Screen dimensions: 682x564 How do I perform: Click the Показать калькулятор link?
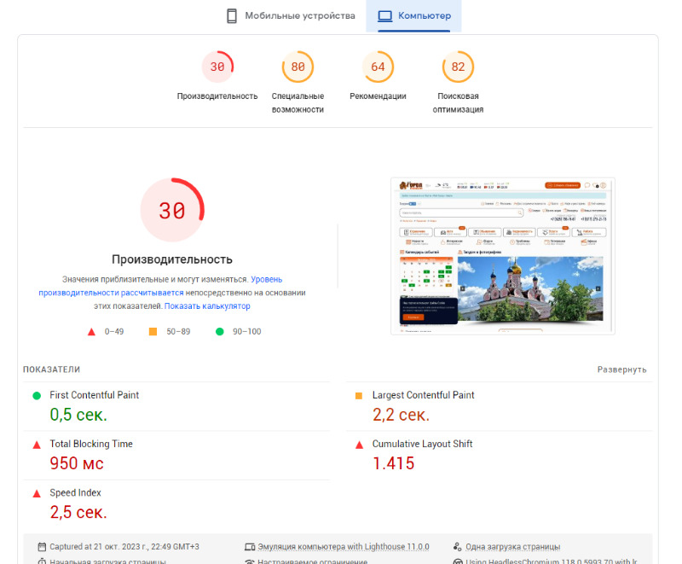207,305
